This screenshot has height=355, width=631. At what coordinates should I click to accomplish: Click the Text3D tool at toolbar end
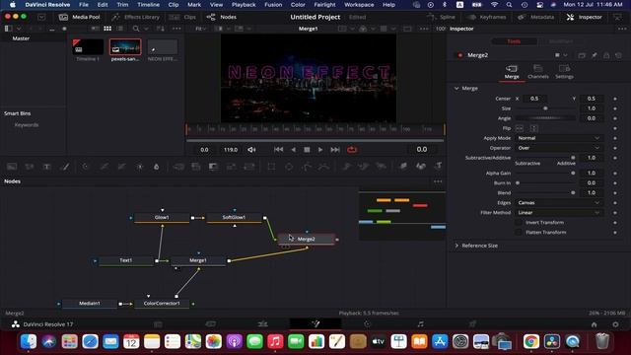tap(438, 167)
